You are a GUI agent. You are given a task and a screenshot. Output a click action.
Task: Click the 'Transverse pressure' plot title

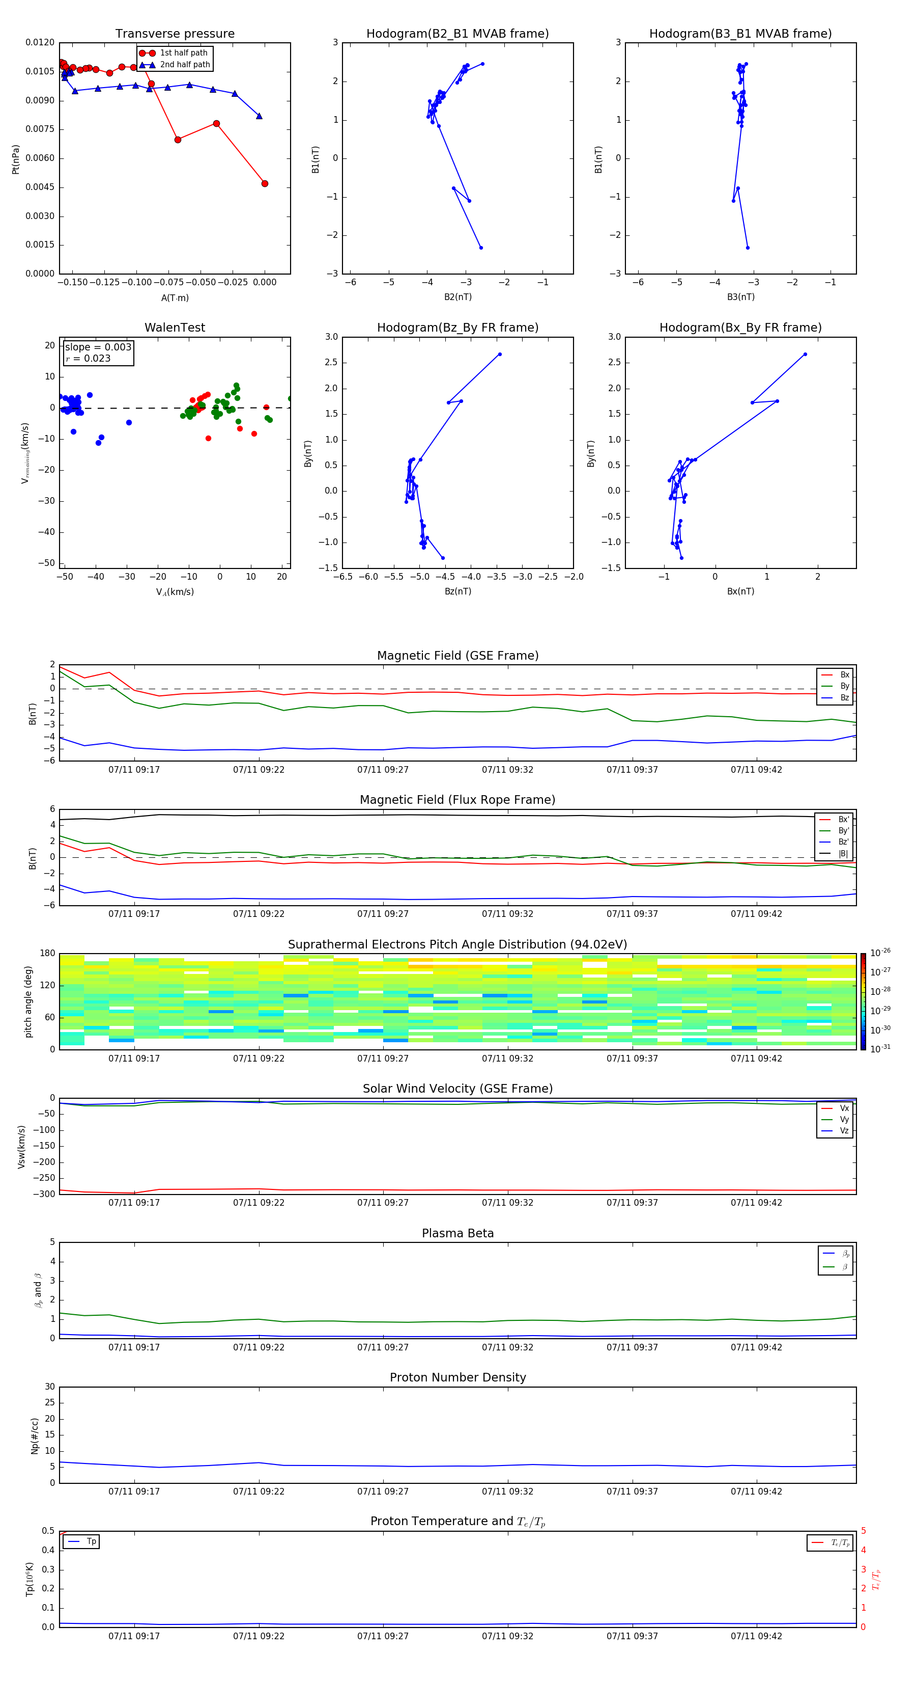click(x=175, y=34)
